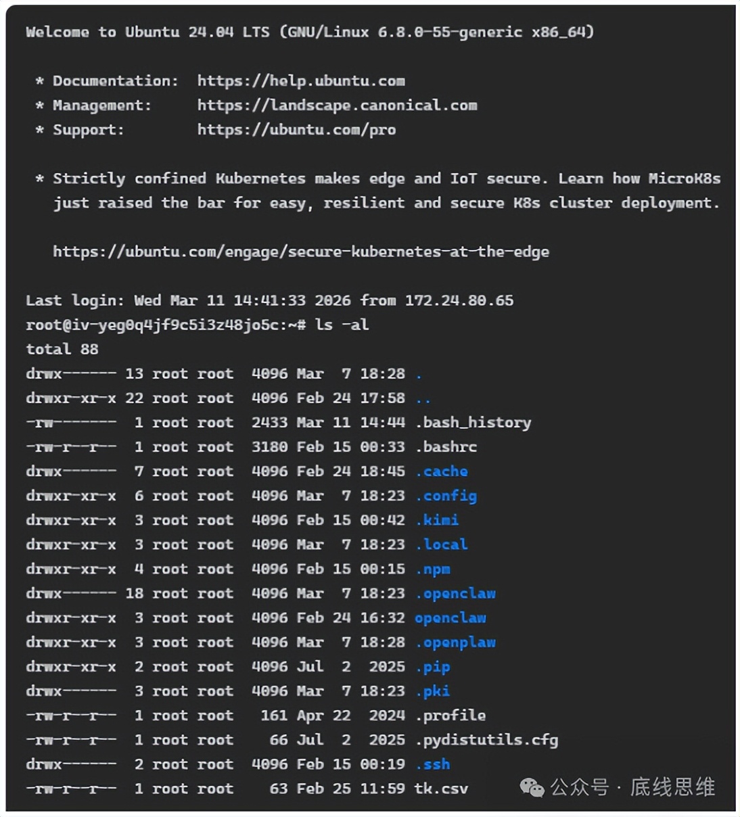Select the .config directory entry
Screen dimensions: 740x817
tap(446, 496)
